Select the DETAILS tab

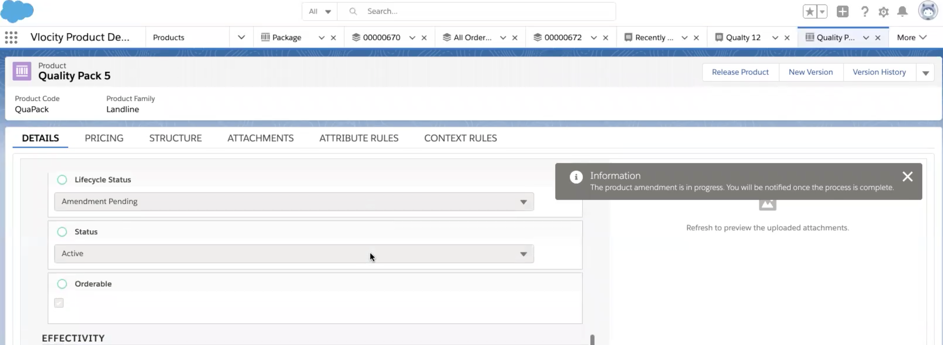40,138
